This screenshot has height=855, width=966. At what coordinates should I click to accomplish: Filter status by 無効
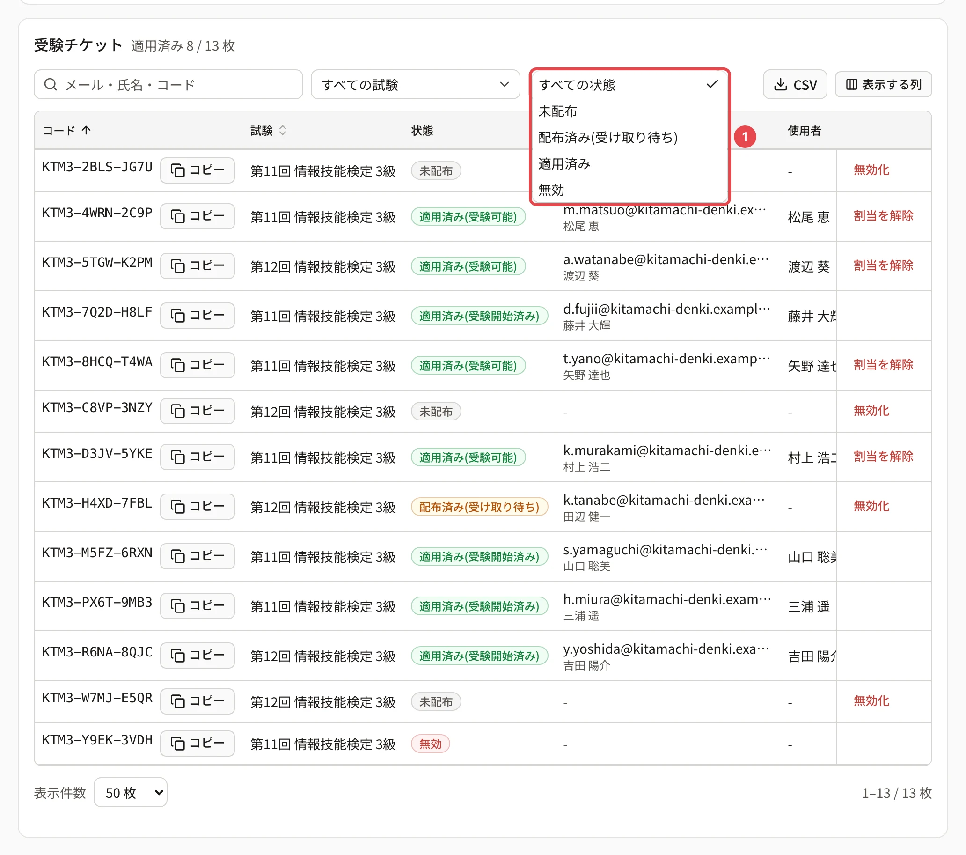click(x=629, y=190)
